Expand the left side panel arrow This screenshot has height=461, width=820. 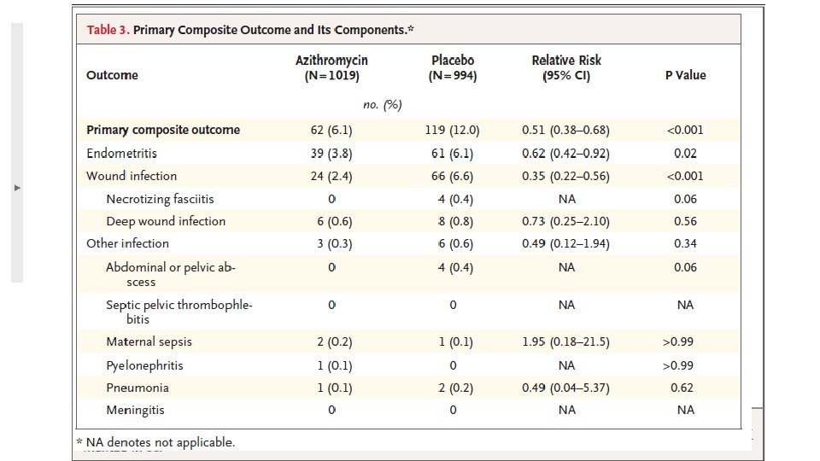(x=17, y=188)
